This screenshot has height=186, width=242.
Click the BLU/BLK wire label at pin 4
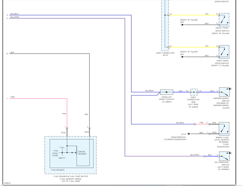14,14
